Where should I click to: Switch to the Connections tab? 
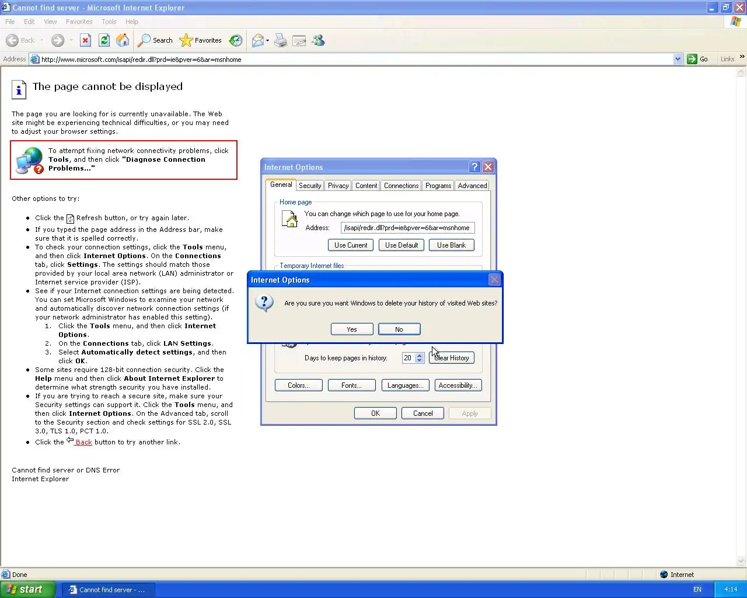402,186
